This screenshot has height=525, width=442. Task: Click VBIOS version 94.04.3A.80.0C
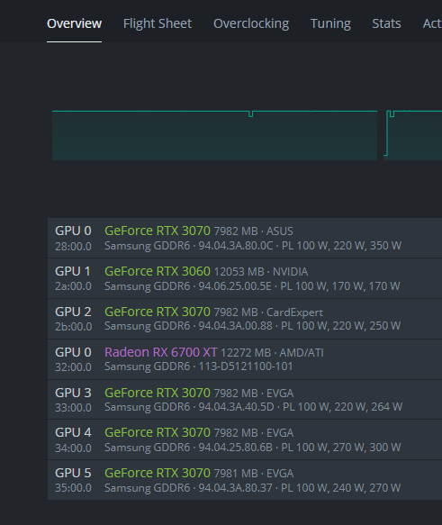click(236, 246)
